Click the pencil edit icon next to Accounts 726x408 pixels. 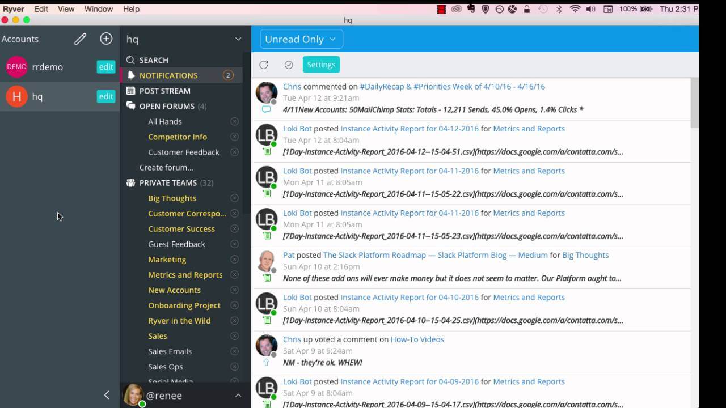(80, 39)
